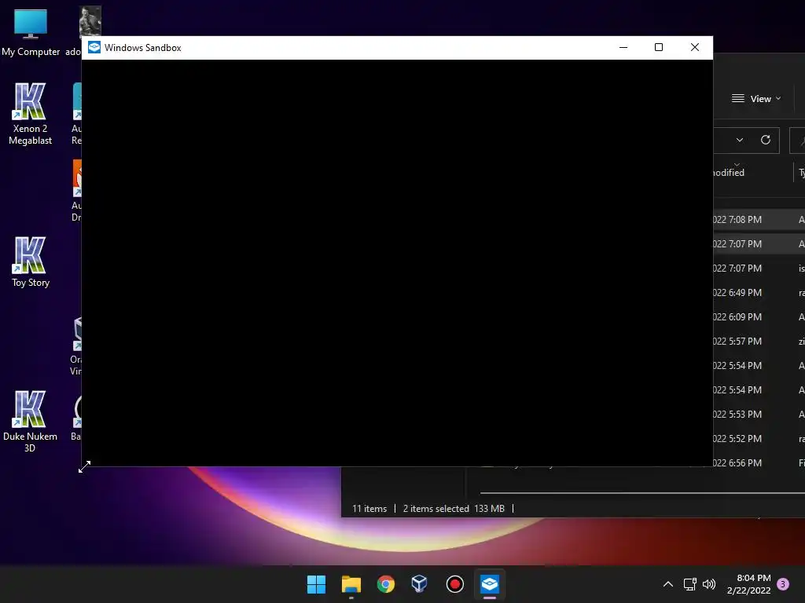Refresh the File Explorer folder

(x=766, y=140)
